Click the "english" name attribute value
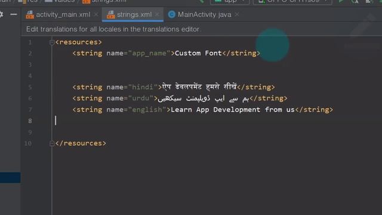The height and width of the screenshot is (215, 382). 147,110
